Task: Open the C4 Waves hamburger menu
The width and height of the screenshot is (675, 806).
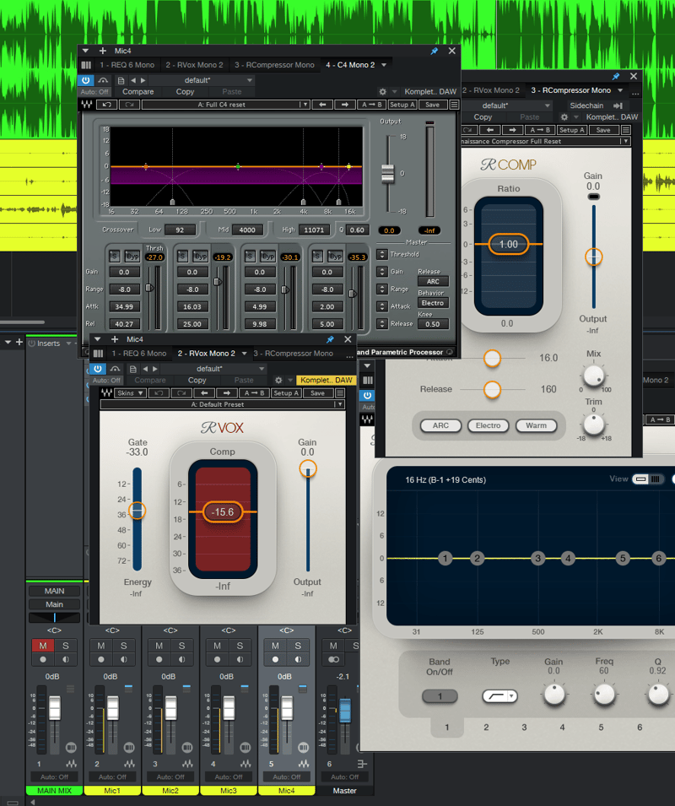Action: click(x=454, y=105)
